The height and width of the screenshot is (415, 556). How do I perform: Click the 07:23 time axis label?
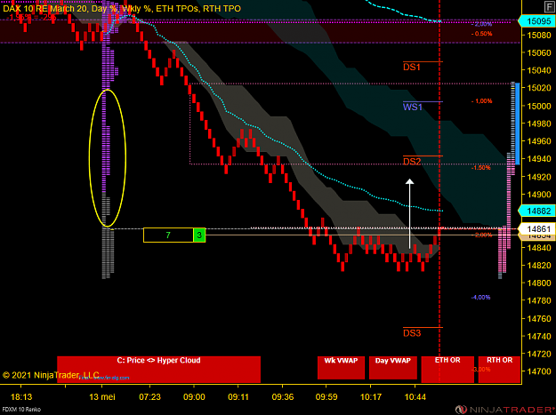point(149,397)
